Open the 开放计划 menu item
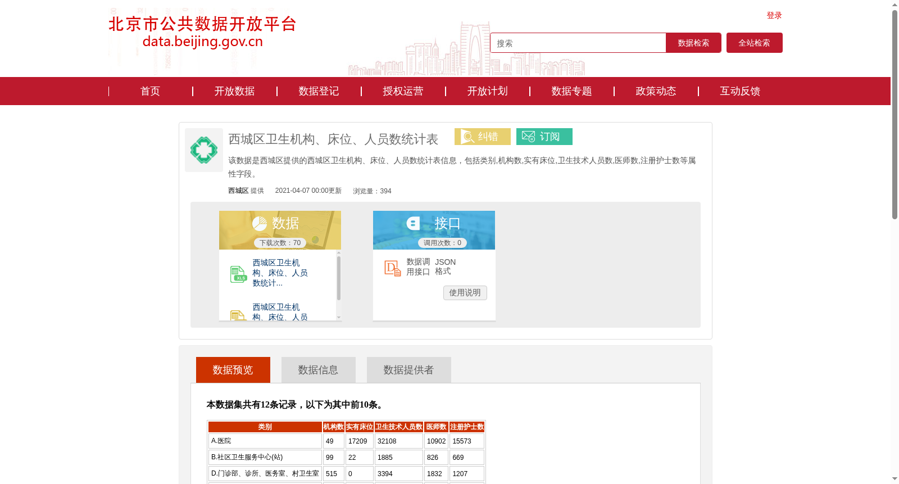 coord(487,91)
